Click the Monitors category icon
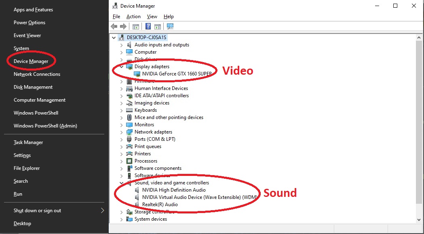Viewport: 424px width, 234px height. pyautogui.click(x=129, y=125)
